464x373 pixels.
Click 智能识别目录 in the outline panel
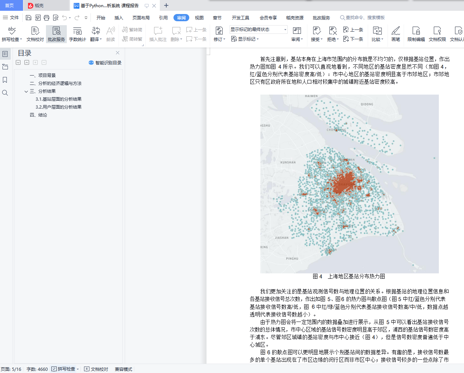(105, 63)
